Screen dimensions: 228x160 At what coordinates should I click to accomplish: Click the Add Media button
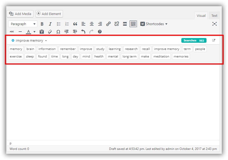tap(20, 14)
